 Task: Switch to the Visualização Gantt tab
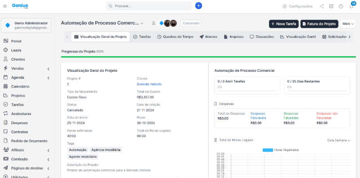click(x=298, y=37)
